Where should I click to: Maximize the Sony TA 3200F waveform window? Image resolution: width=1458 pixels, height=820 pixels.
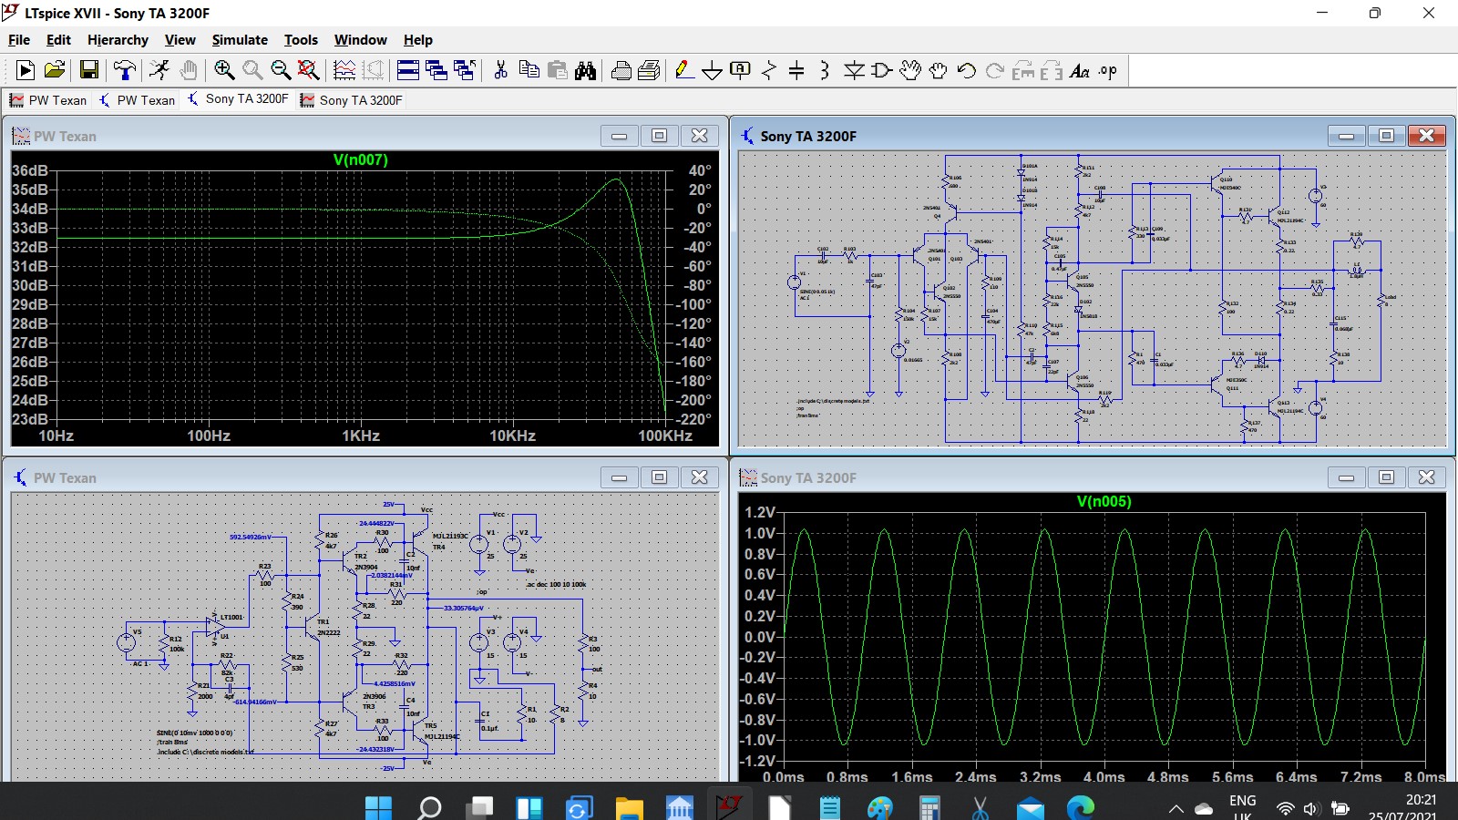click(x=1386, y=477)
